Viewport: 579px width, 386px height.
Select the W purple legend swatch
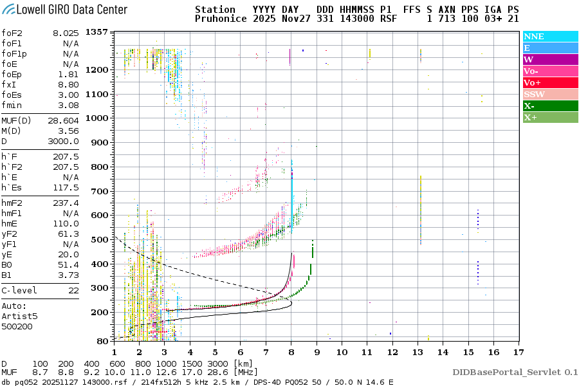click(550, 60)
